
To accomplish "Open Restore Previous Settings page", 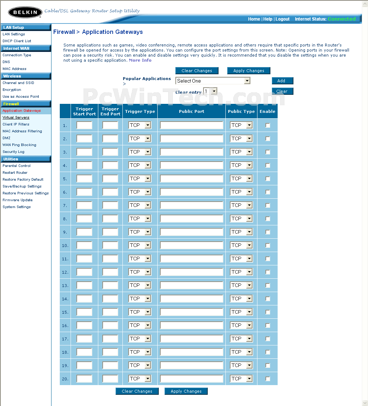I will 26,193.
